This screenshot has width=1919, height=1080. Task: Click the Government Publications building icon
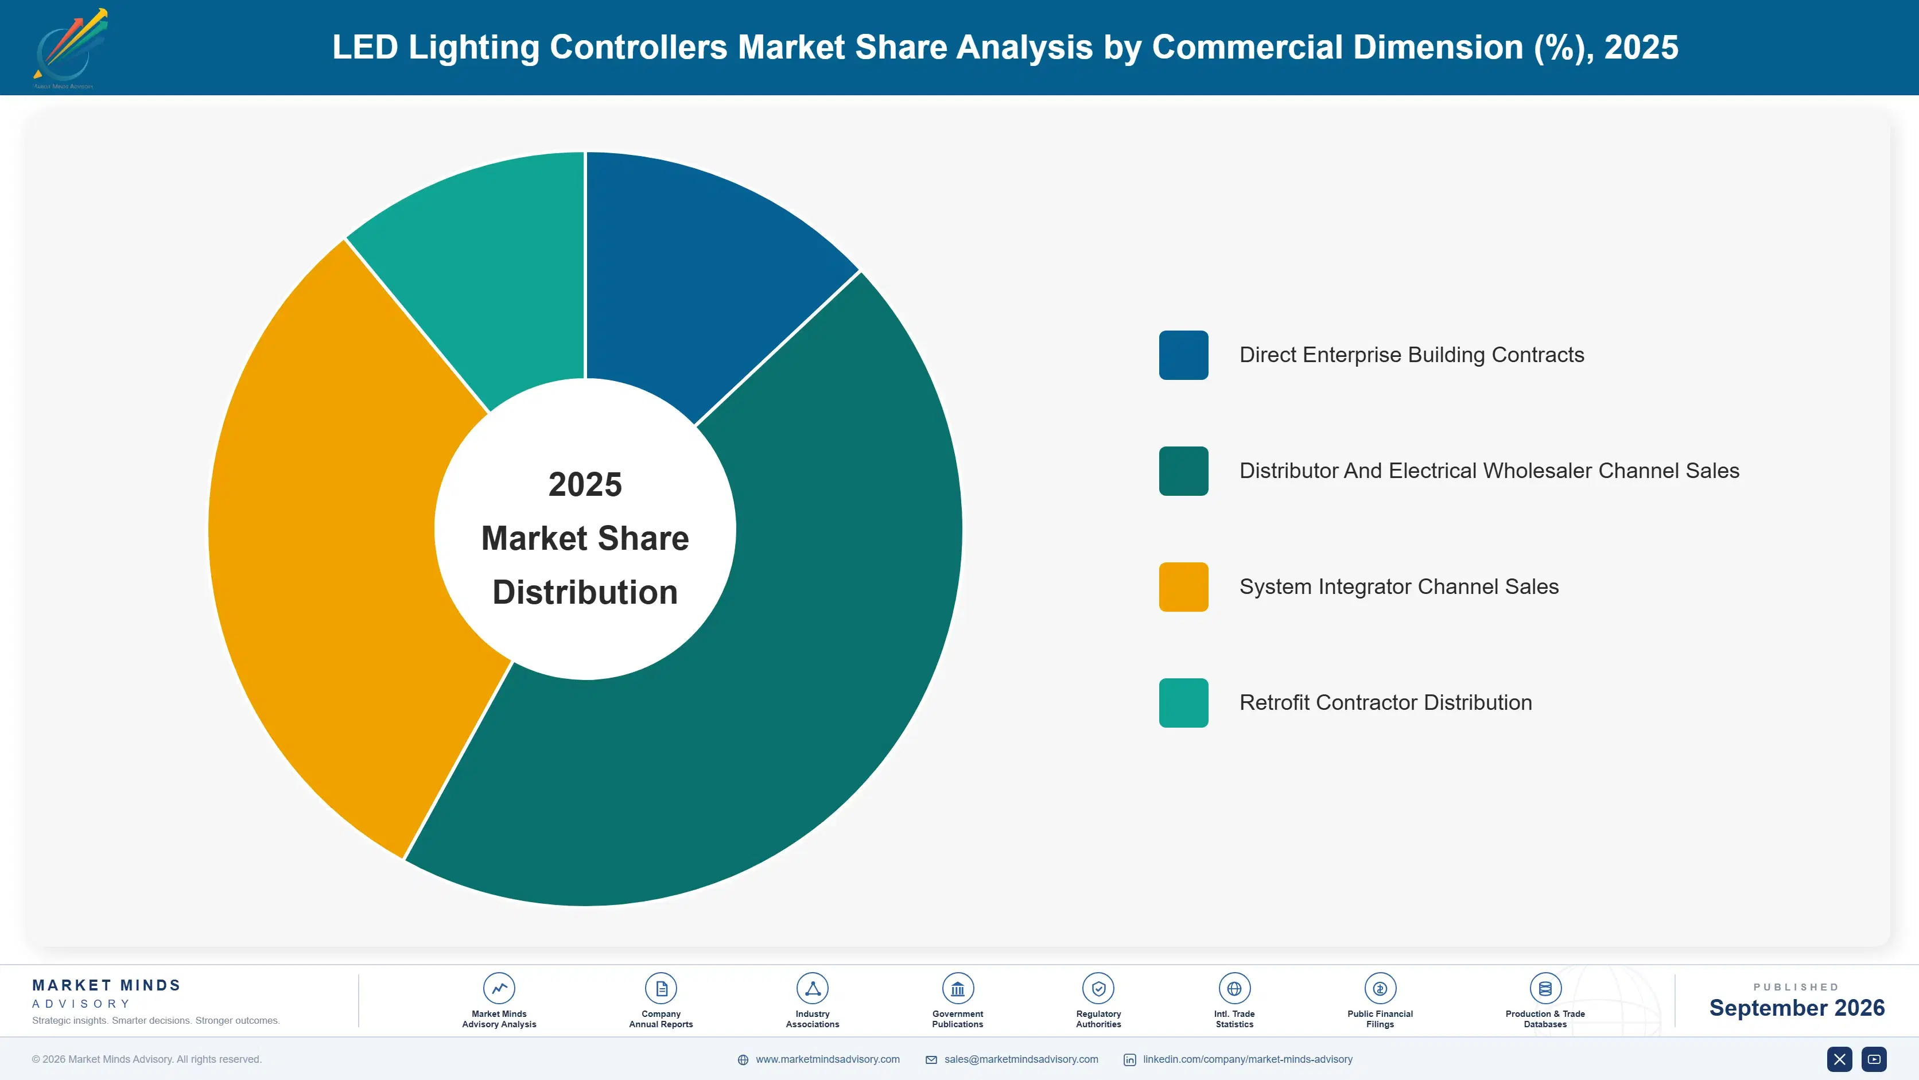click(x=957, y=988)
